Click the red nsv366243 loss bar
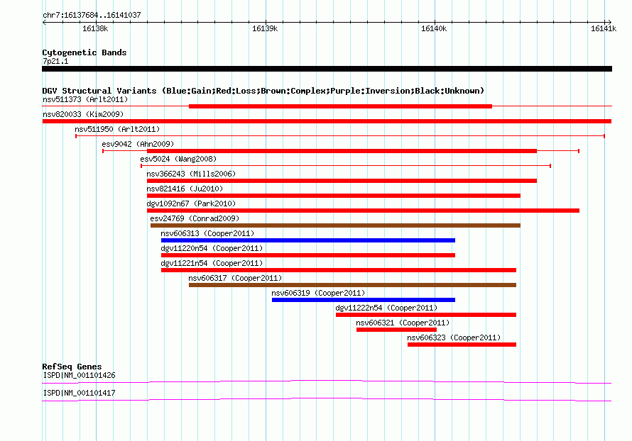Image resolution: width=632 pixels, height=441 pixels. tap(342, 181)
